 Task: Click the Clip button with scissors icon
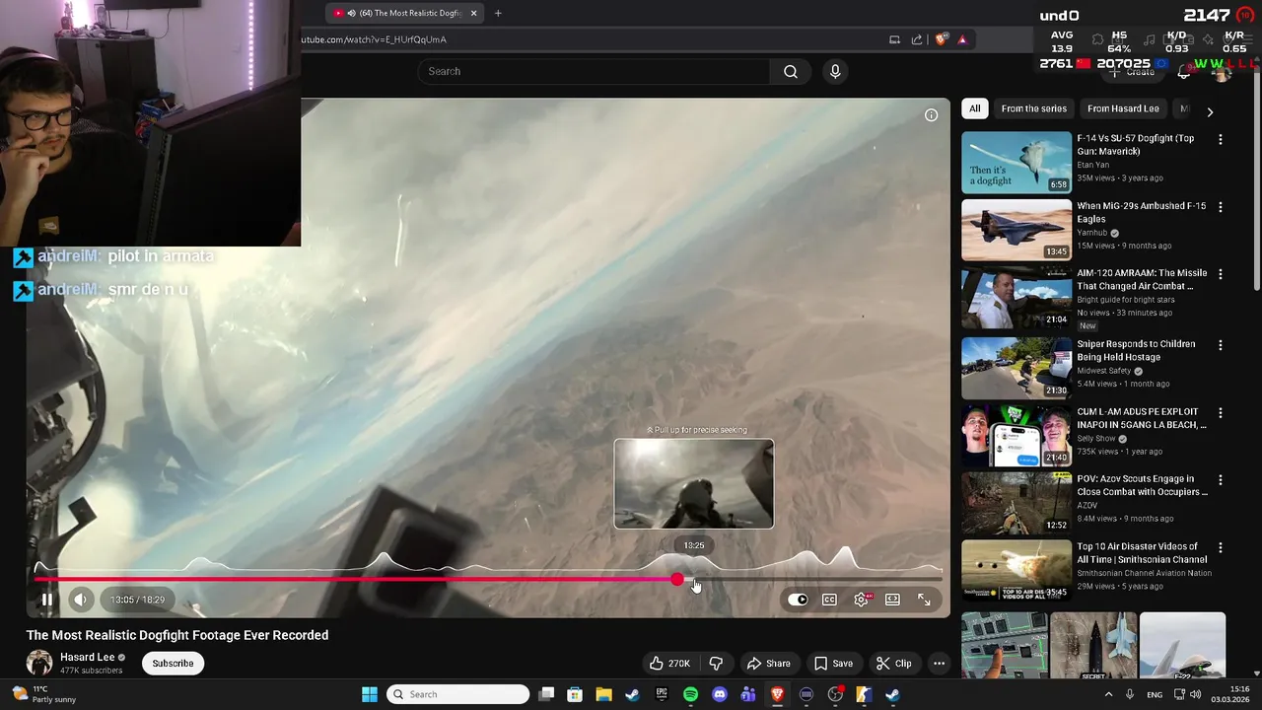pyautogui.click(x=893, y=664)
